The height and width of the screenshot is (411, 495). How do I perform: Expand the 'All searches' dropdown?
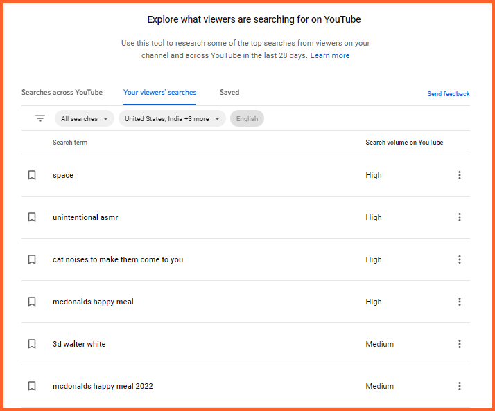(x=85, y=119)
